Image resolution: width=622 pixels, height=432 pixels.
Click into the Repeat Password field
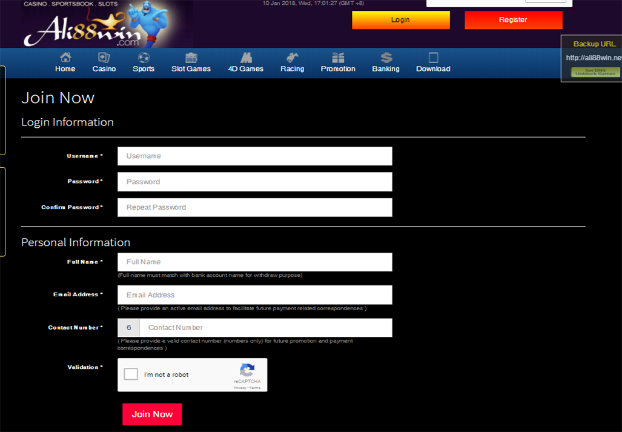click(x=255, y=207)
